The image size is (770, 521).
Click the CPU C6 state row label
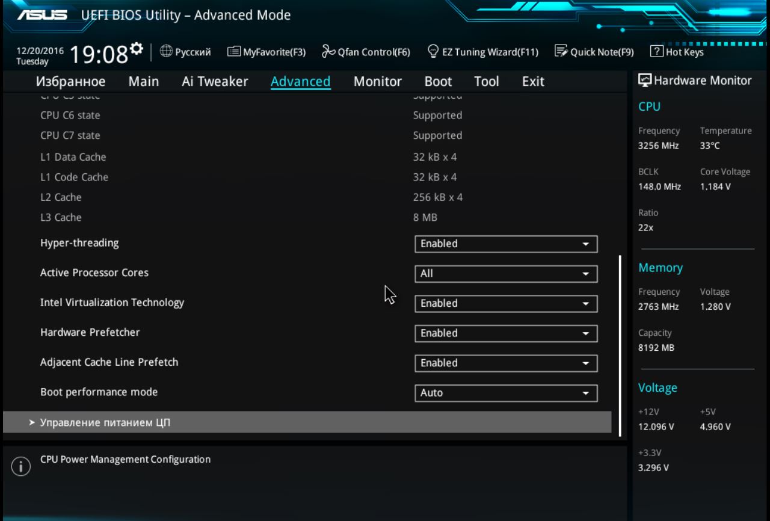(x=70, y=115)
